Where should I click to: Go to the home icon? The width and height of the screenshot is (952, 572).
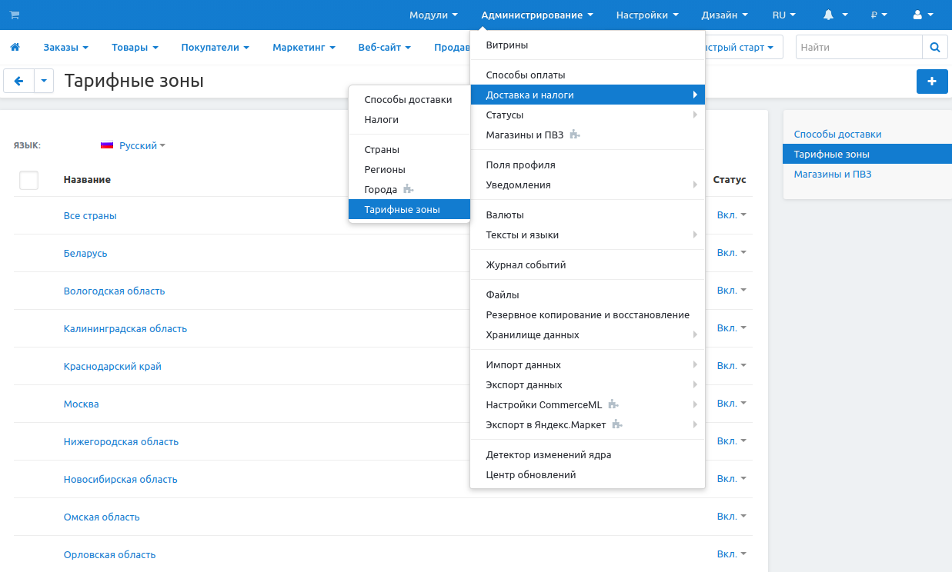click(15, 48)
